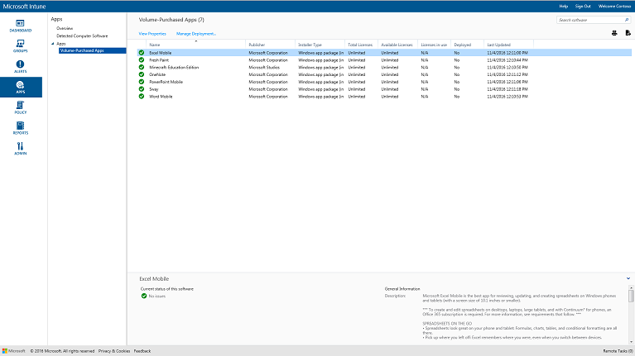Click in the Search software field
The image size is (635, 356).
point(589,19)
